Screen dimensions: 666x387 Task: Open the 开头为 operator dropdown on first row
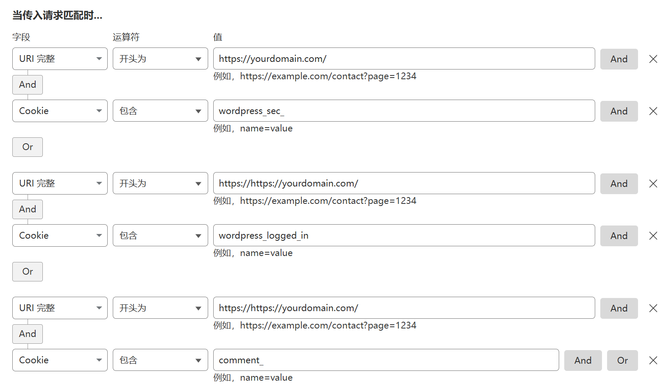tap(160, 58)
